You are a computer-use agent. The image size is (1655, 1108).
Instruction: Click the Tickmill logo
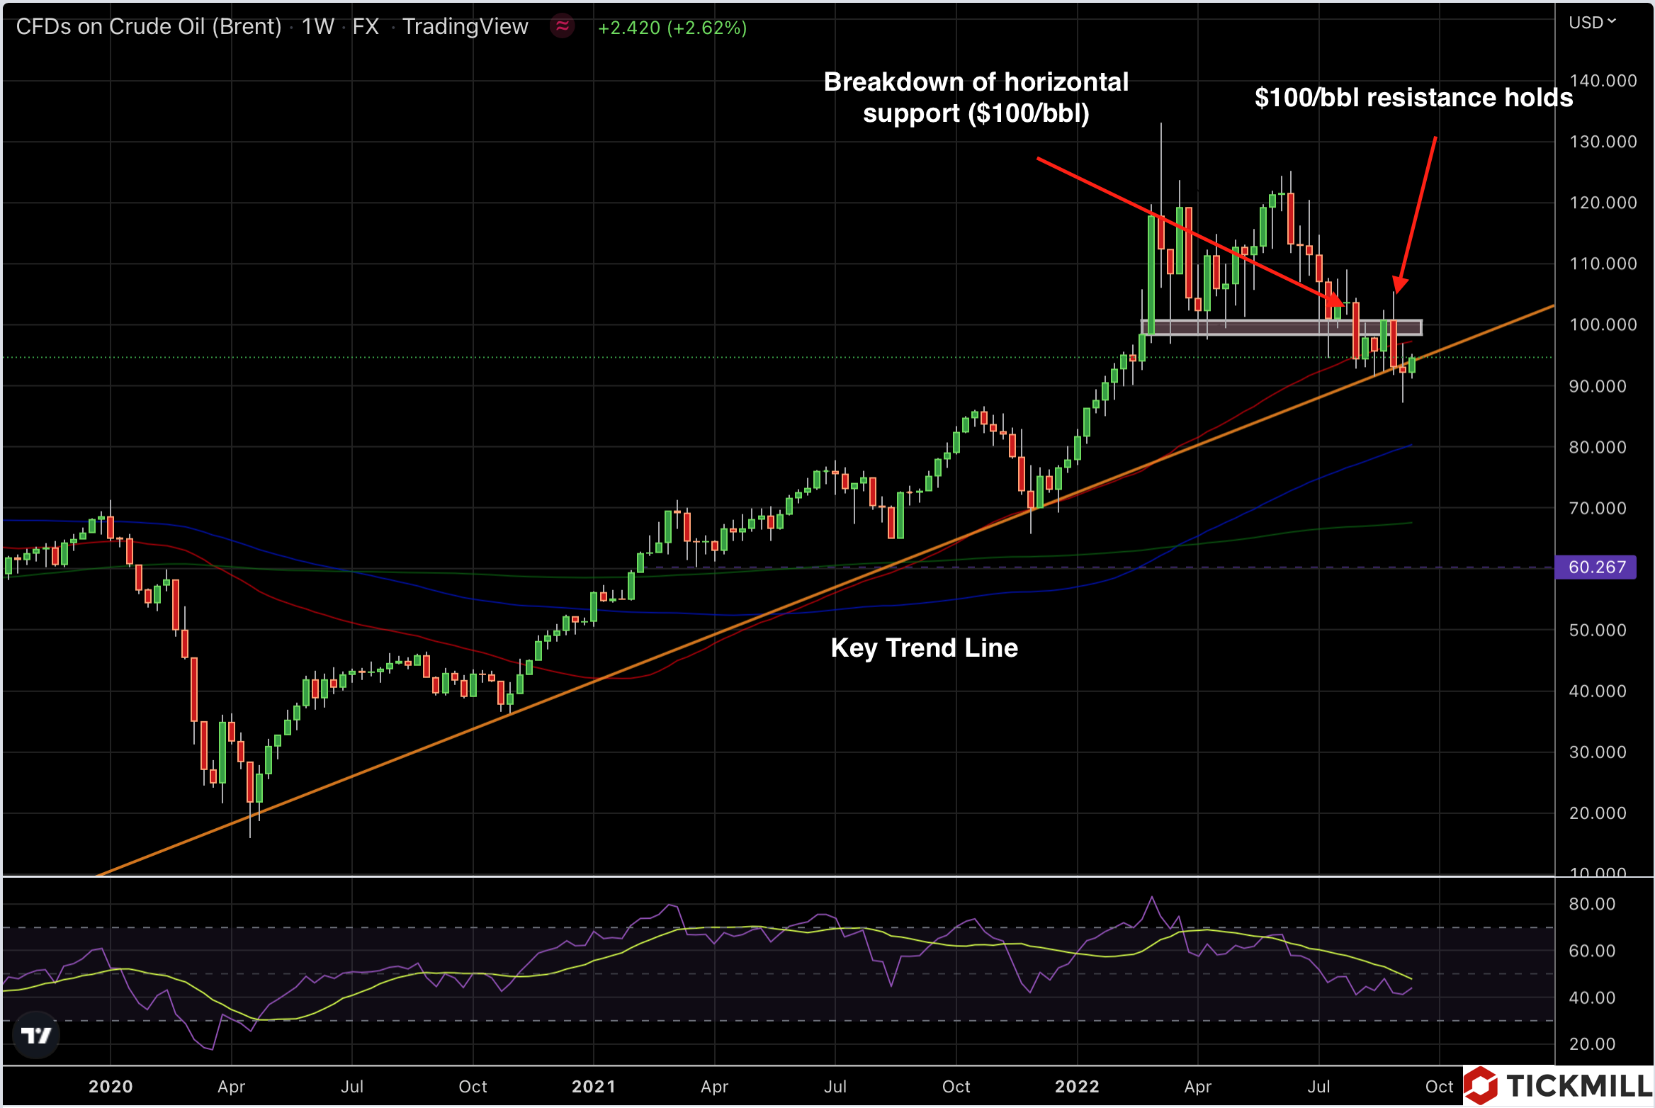1557,1086
